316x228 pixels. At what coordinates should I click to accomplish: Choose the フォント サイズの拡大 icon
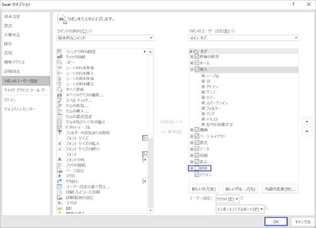60,143
